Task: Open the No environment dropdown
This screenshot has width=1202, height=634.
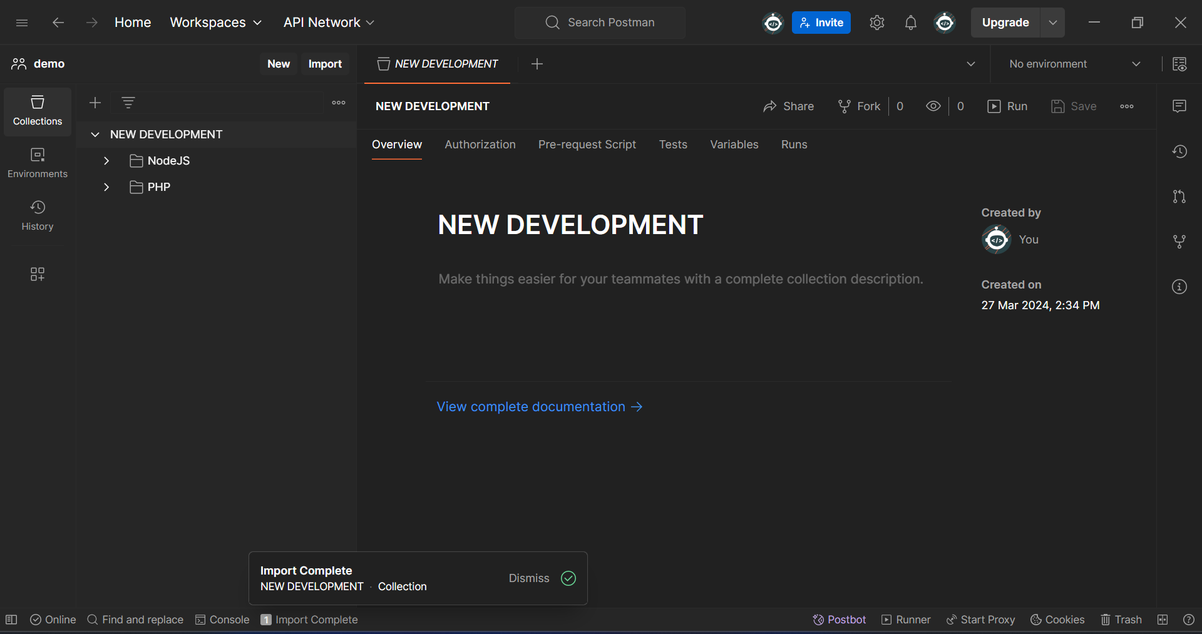Action: 1074,64
